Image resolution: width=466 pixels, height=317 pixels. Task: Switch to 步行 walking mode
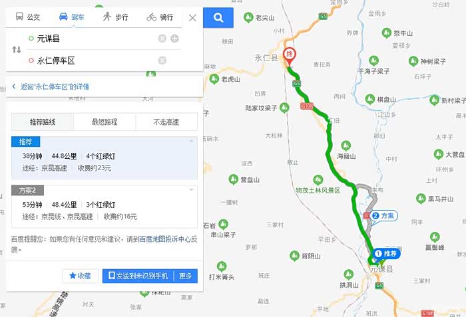pyautogui.click(x=116, y=17)
